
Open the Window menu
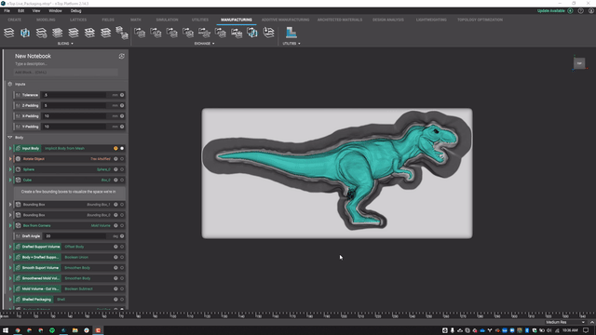click(55, 11)
